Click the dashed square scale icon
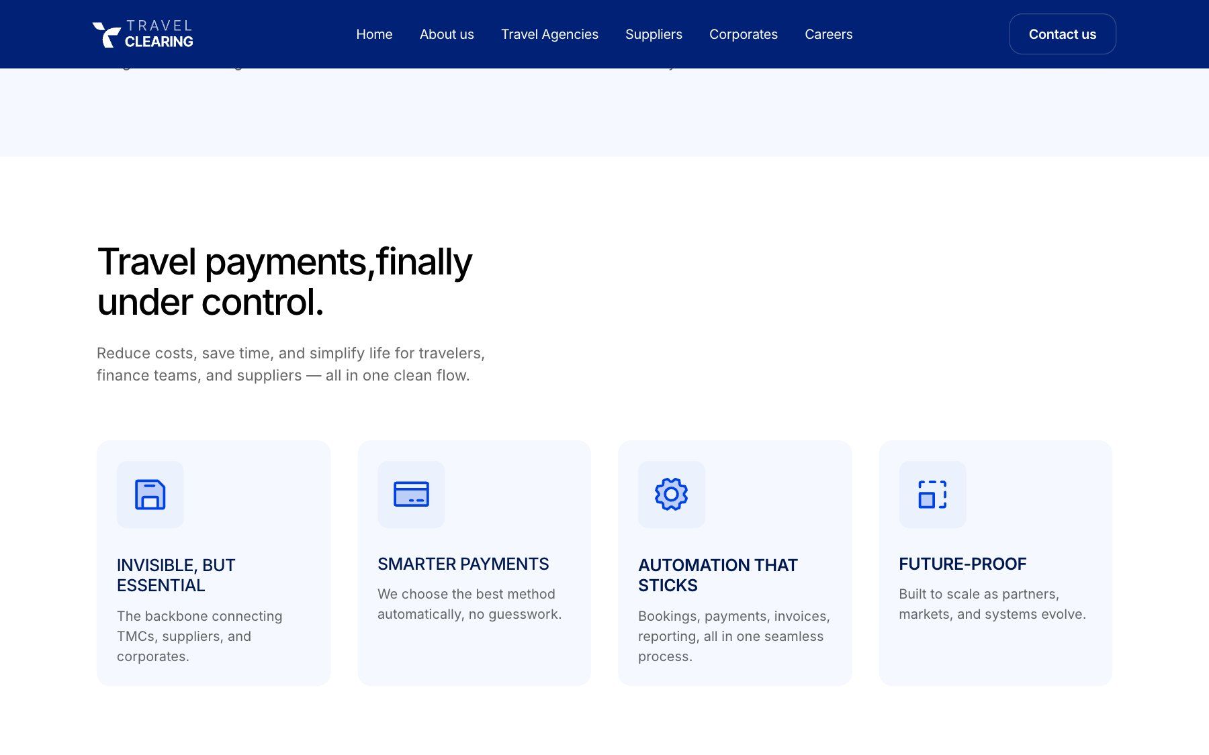Viewport: 1209px width, 755px height. pyautogui.click(x=932, y=495)
